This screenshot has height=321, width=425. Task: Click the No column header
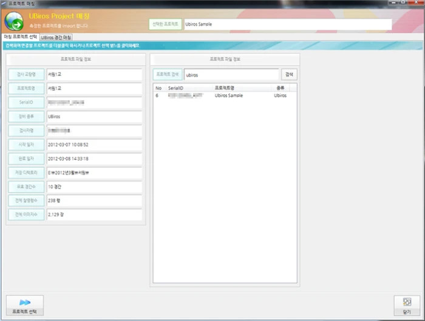[160, 88]
